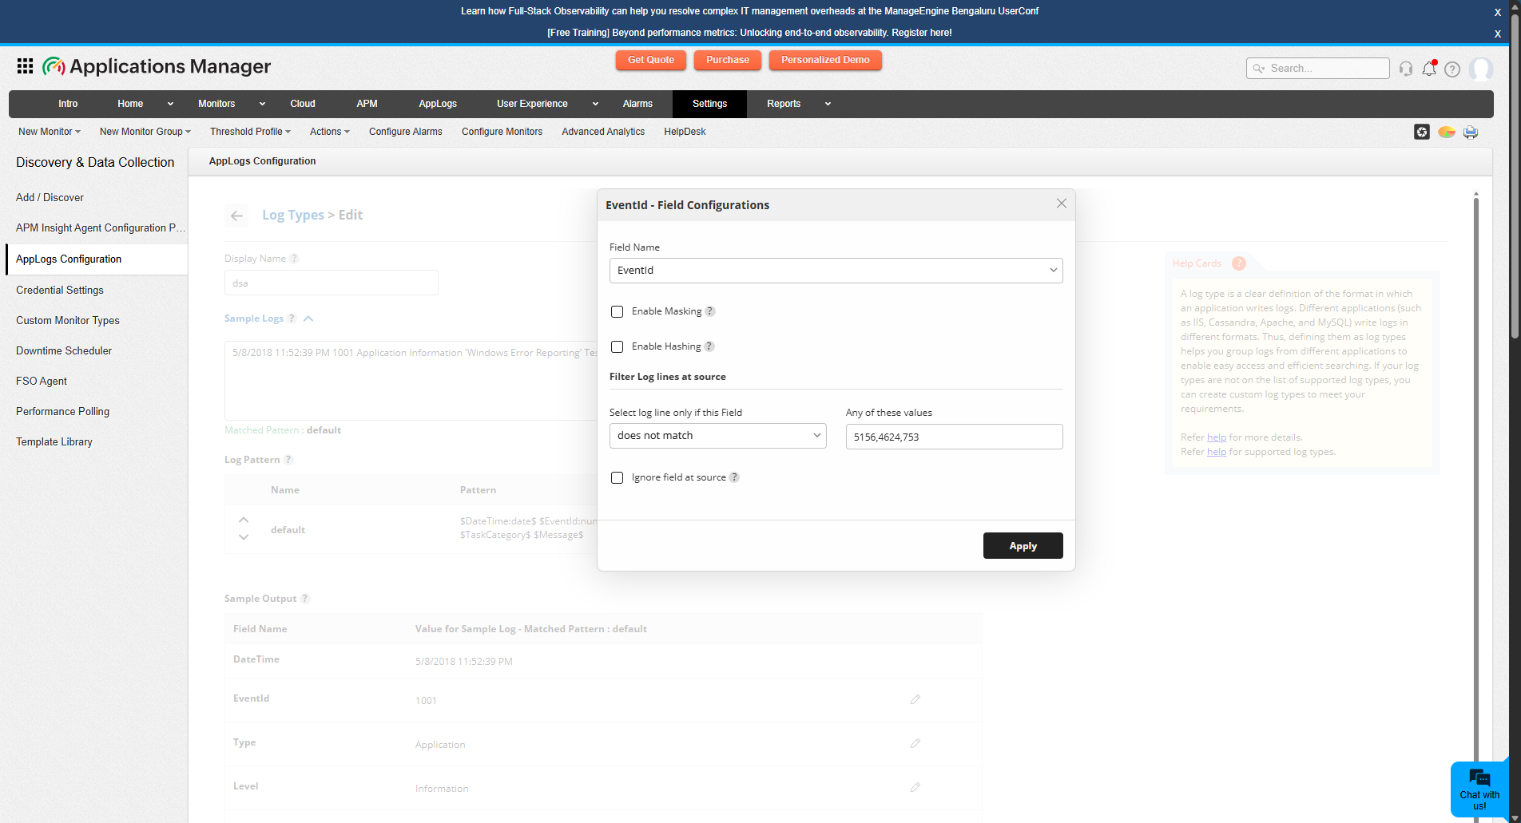Expand the Monitors menu arrow
This screenshot has height=823, width=1521.
(262, 104)
